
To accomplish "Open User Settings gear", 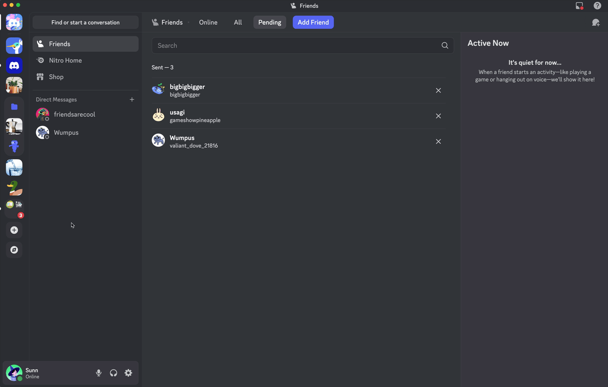I will coord(128,372).
